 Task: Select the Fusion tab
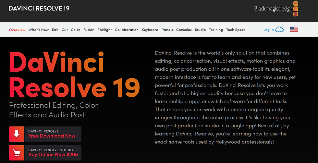click(89, 30)
